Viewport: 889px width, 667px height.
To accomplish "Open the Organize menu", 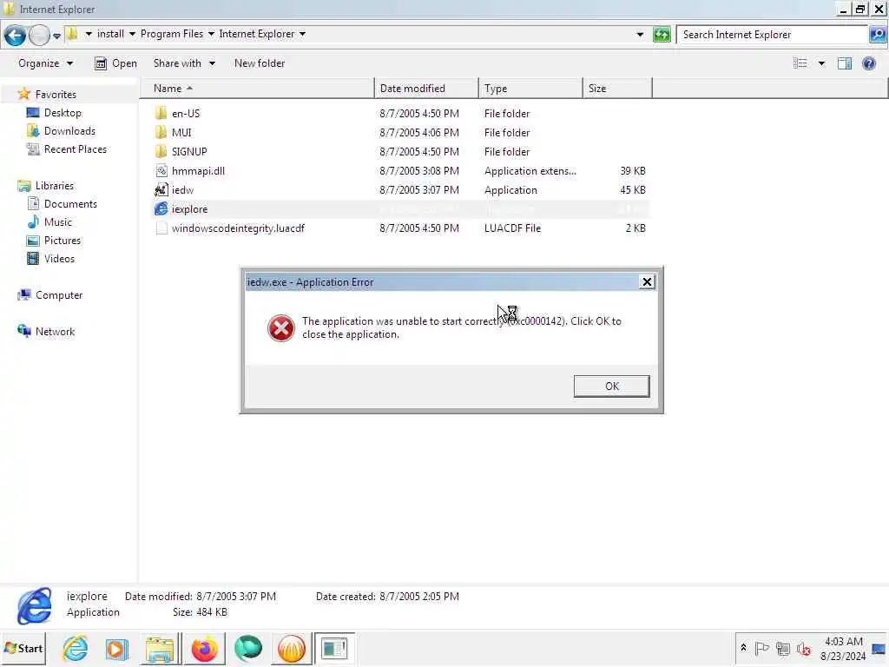I will click(x=45, y=63).
